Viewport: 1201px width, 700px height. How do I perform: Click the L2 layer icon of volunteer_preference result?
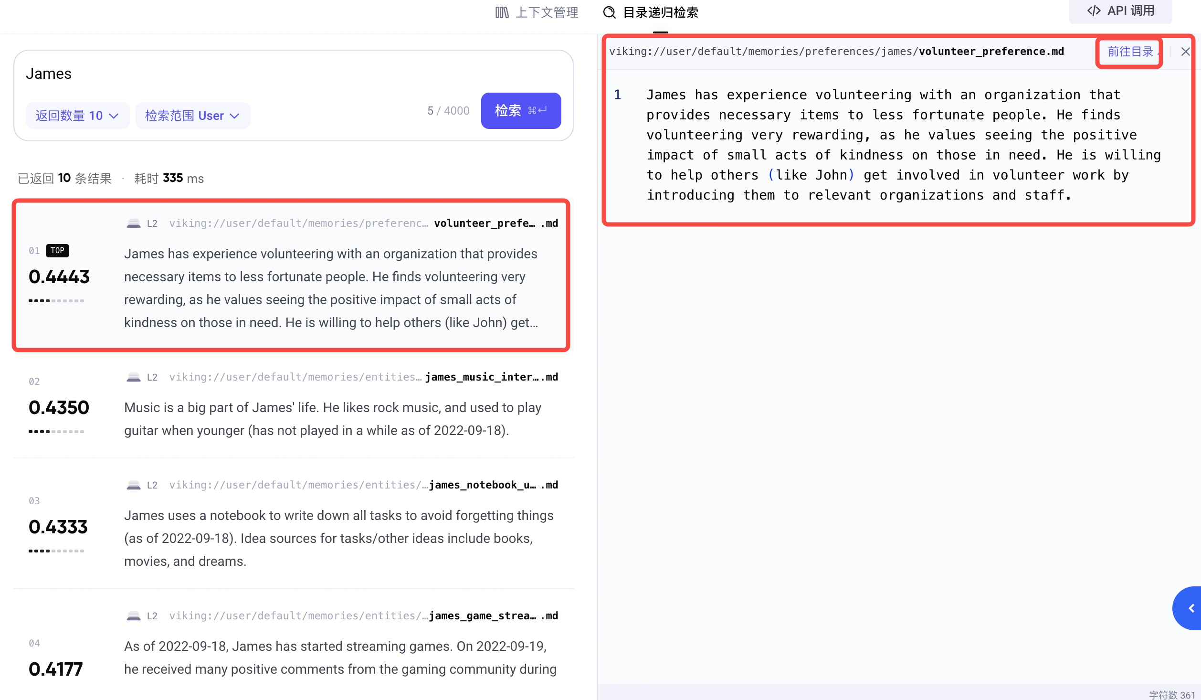[x=134, y=223]
